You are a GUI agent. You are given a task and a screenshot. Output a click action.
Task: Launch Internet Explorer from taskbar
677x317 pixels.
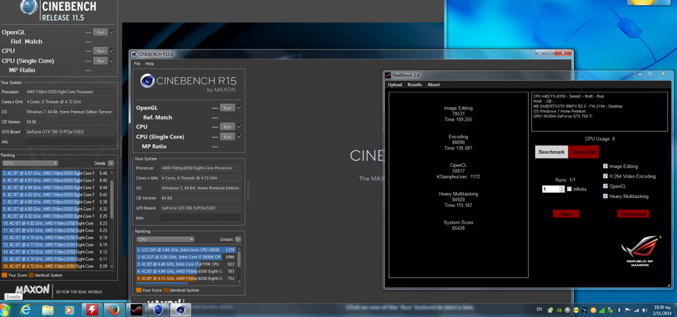pyautogui.click(x=25, y=310)
